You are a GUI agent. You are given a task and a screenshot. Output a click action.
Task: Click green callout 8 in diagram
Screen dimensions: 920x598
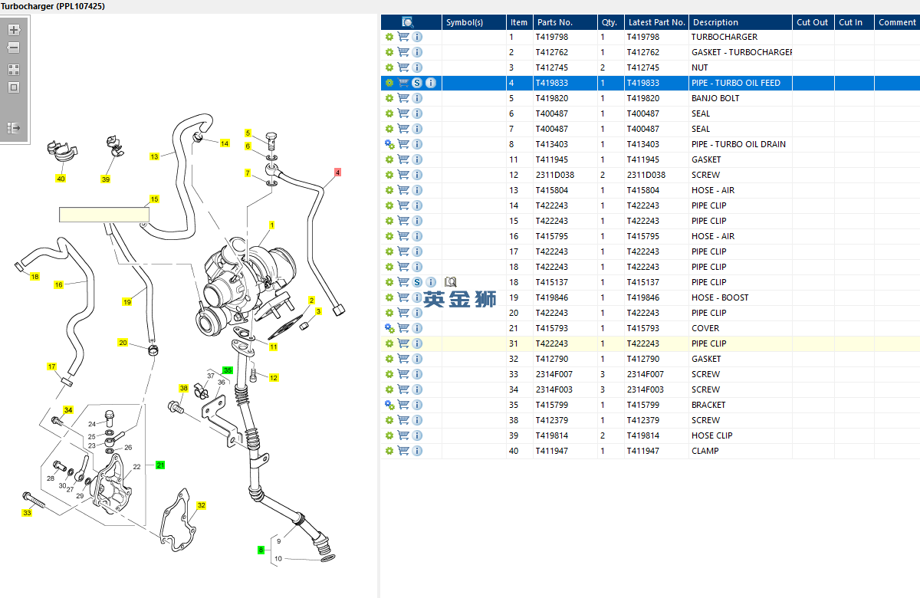(261, 550)
